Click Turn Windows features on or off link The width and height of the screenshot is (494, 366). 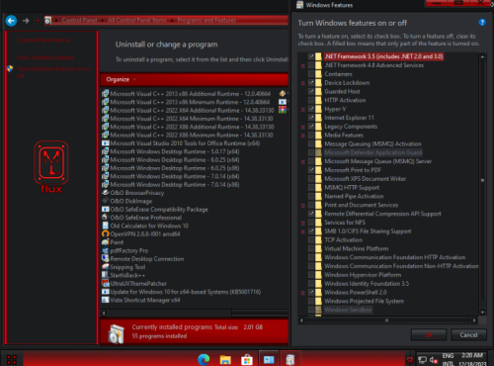54,72
